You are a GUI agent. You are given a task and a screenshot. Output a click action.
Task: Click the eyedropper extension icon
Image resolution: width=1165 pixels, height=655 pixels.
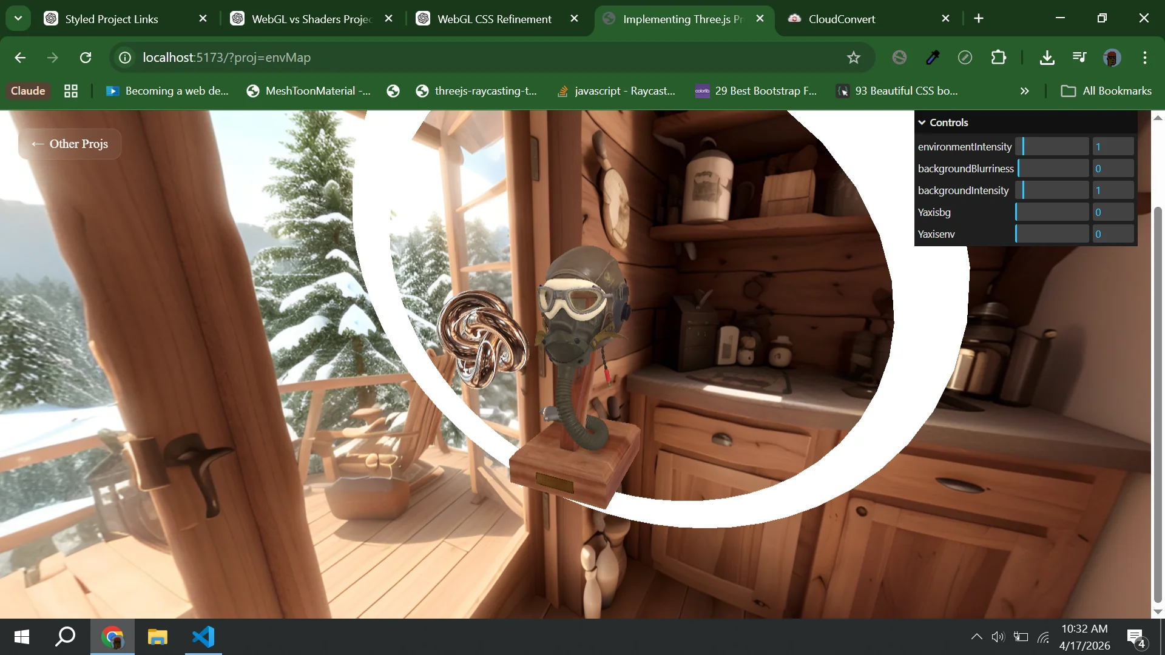tap(933, 58)
